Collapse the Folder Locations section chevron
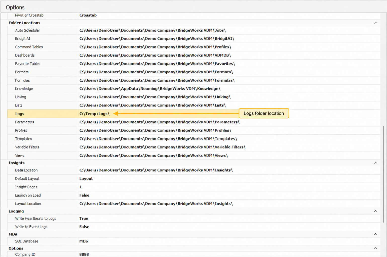This screenshot has width=387, height=257. [375, 23]
